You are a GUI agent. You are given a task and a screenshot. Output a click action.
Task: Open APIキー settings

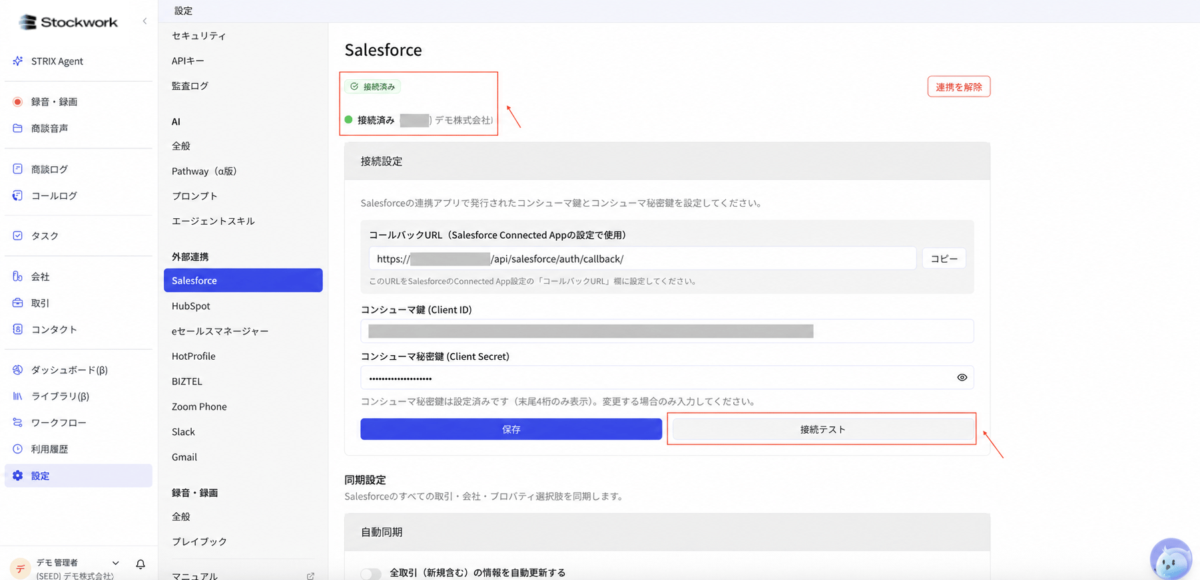(188, 61)
